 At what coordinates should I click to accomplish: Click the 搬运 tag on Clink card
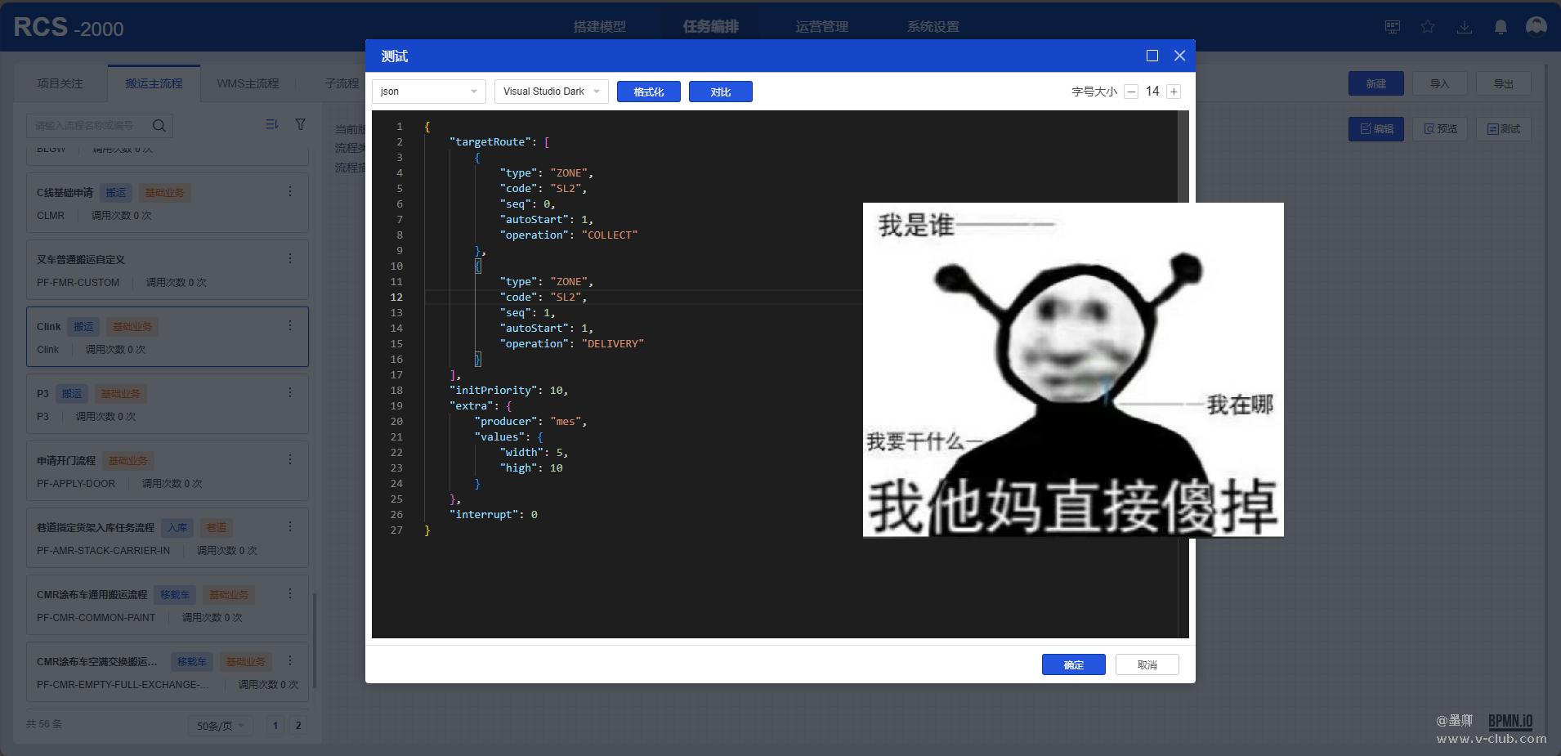[83, 327]
